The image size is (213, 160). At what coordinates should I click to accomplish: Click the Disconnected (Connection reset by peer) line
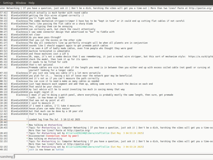tap(54, 136)
